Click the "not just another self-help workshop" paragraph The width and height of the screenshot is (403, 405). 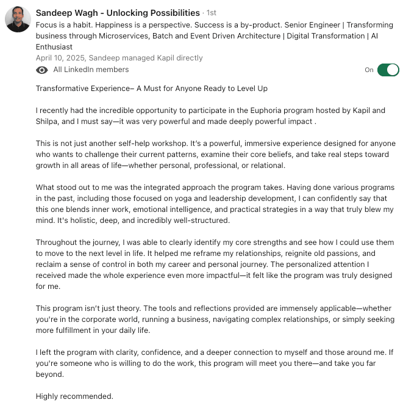215,155
